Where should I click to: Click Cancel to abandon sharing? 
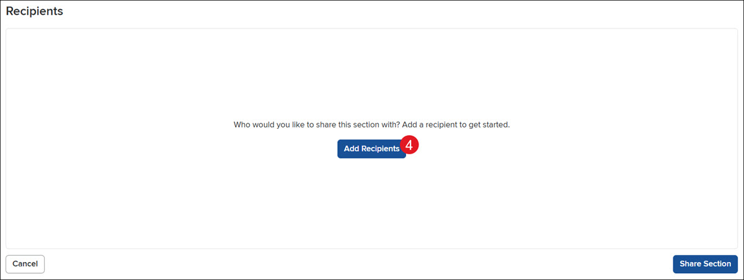click(25, 264)
